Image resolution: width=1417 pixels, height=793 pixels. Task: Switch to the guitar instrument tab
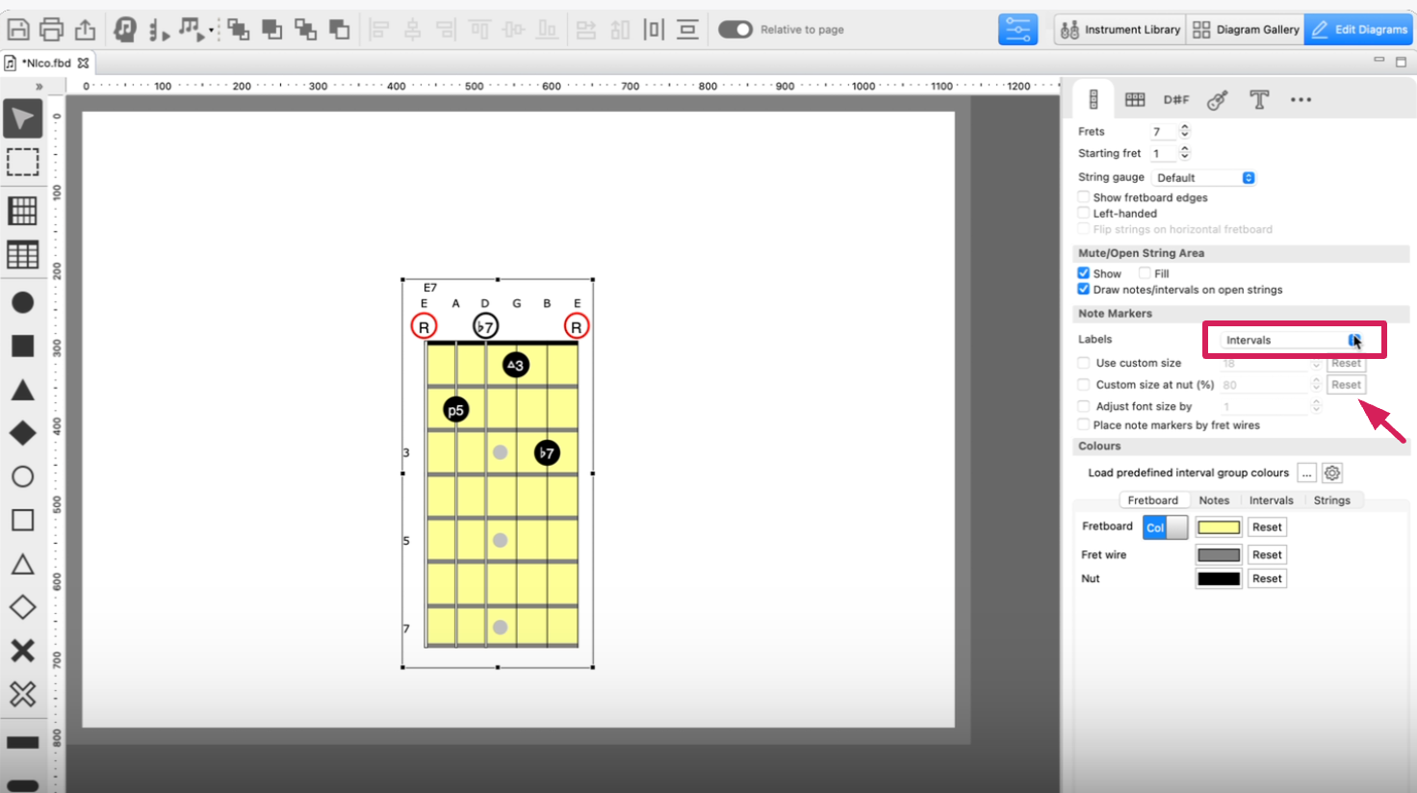[x=1218, y=99]
